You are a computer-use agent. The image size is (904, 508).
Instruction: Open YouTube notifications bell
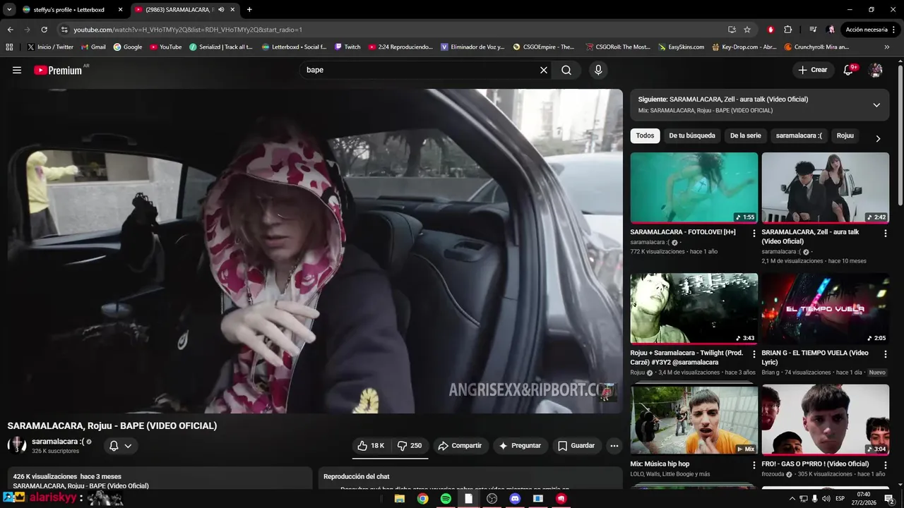tap(849, 70)
